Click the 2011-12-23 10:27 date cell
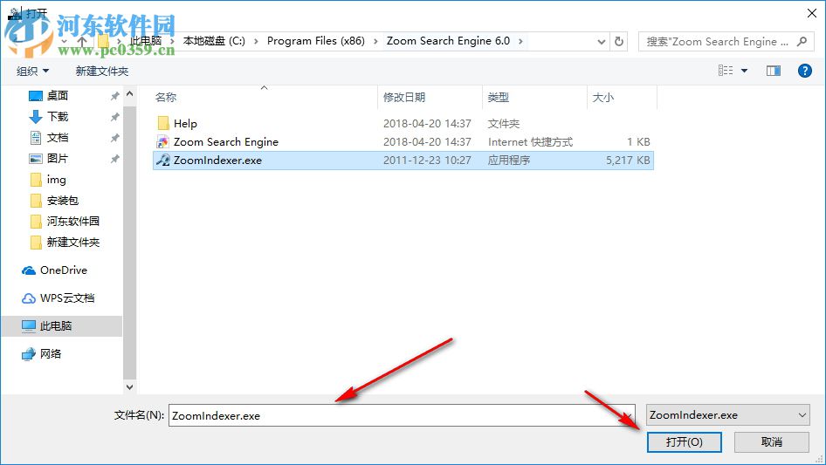 [x=427, y=161]
